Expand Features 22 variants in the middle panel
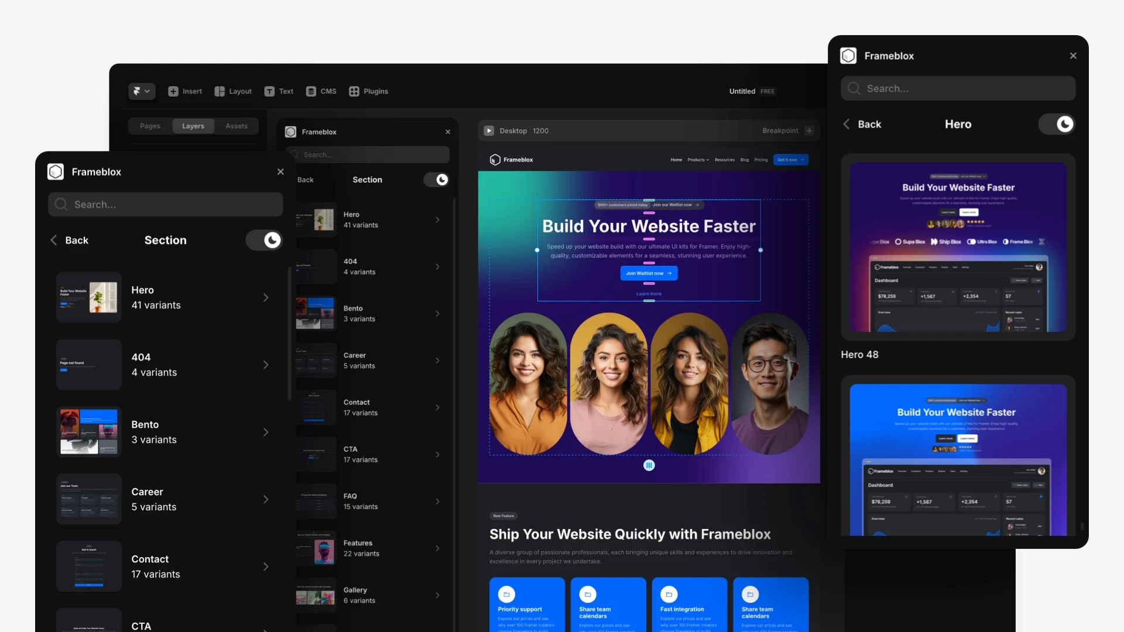1124x632 pixels. 437,548
